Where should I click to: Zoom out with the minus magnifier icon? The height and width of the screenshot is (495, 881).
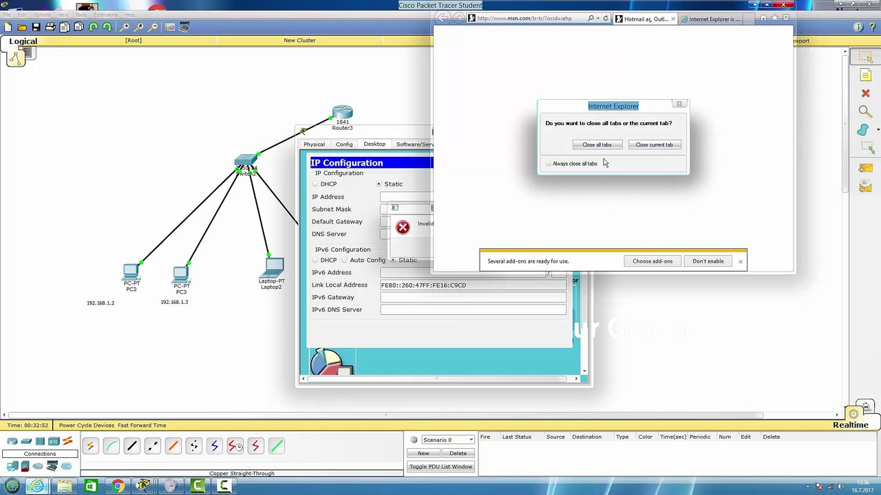tap(153, 27)
